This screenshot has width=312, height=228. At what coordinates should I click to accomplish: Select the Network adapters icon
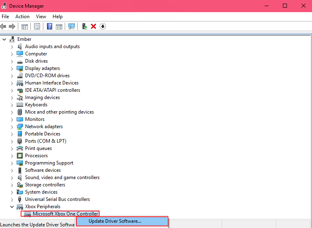point(20,127)
